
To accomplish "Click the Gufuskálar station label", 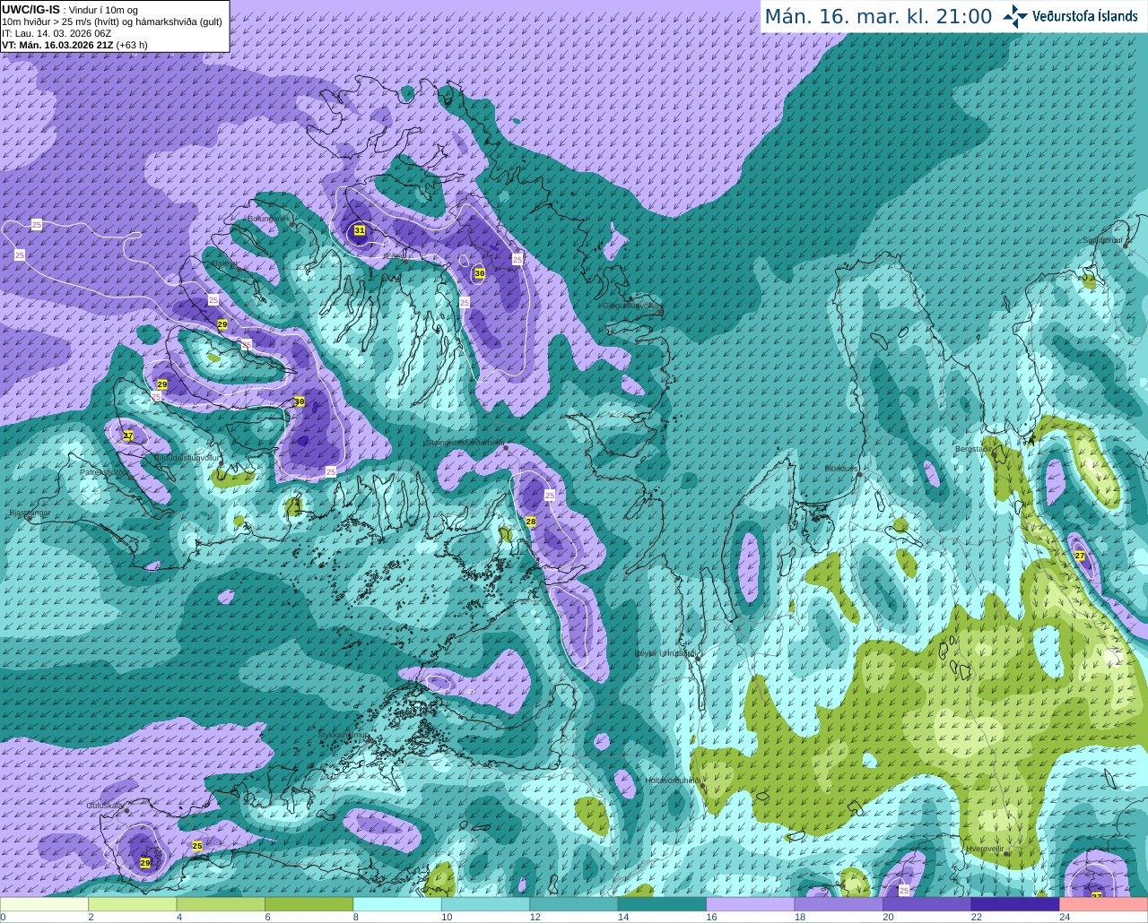I will tap(104, 806).
